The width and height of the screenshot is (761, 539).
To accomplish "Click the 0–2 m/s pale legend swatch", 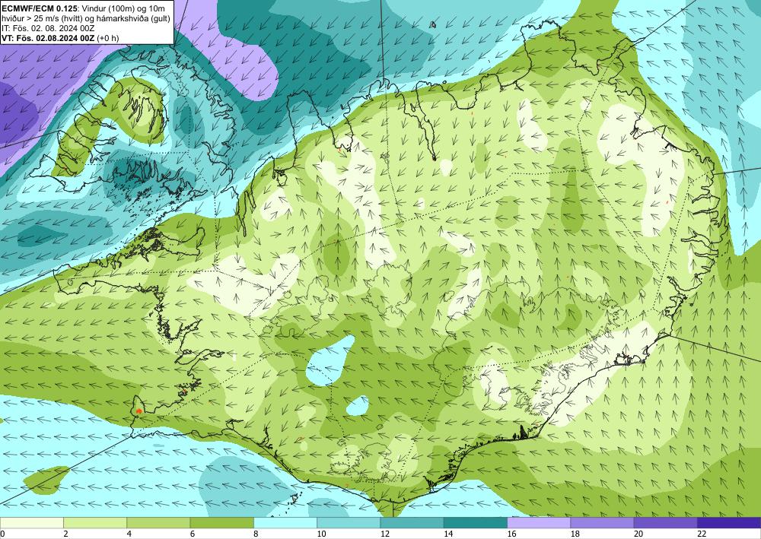I will (31, 523).
